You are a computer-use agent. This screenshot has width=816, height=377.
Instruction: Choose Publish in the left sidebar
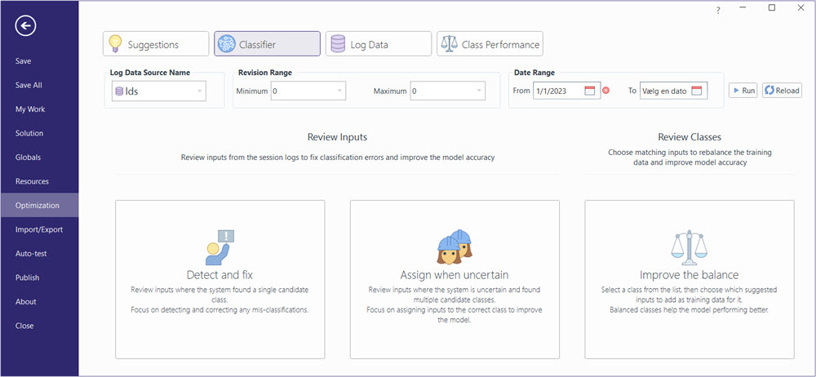[28, 277]
